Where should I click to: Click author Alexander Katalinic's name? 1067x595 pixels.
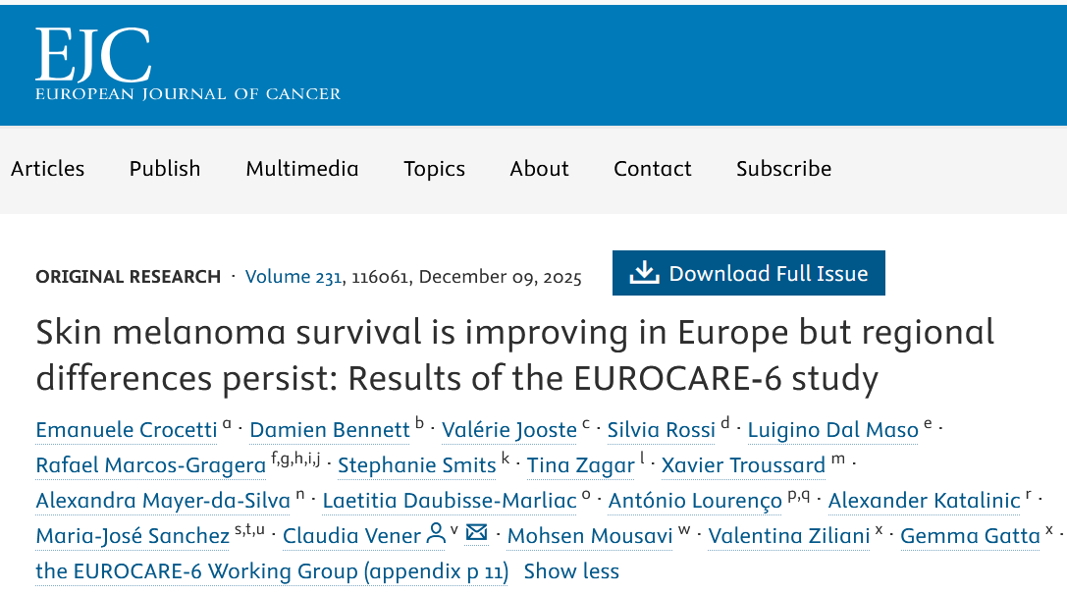pyautogui.click(x=924, y=501)
